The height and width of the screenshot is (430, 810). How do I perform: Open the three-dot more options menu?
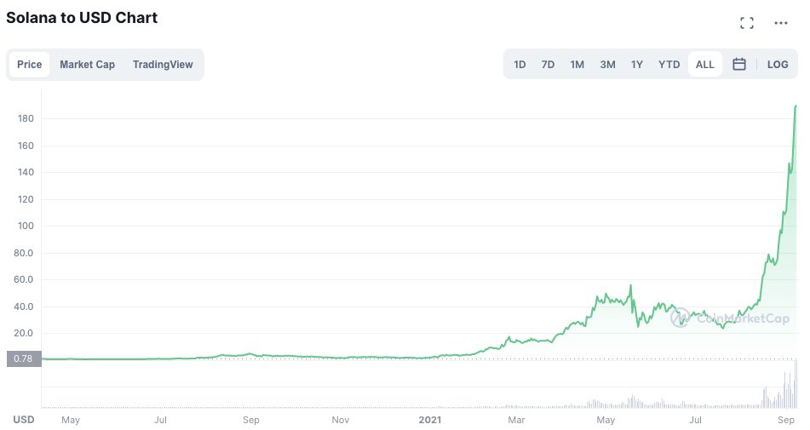click(x=780, y=23)
